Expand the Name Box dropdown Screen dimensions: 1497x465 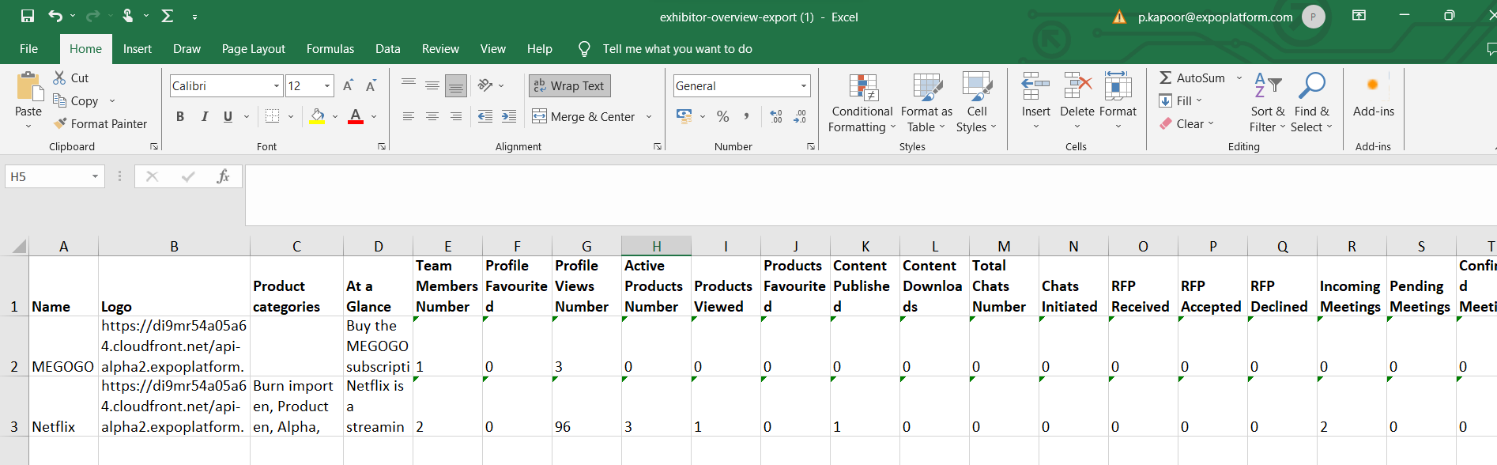pos(95,176)
